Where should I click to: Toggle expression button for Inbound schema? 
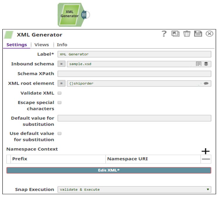click(x=61, y=64)
